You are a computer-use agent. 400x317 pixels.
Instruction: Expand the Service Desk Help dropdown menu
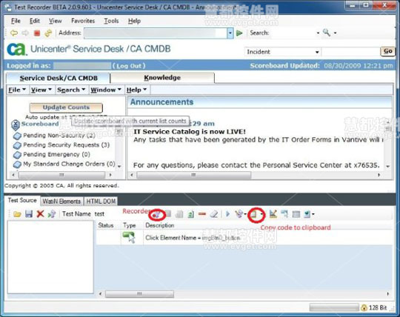pos(136,90)
